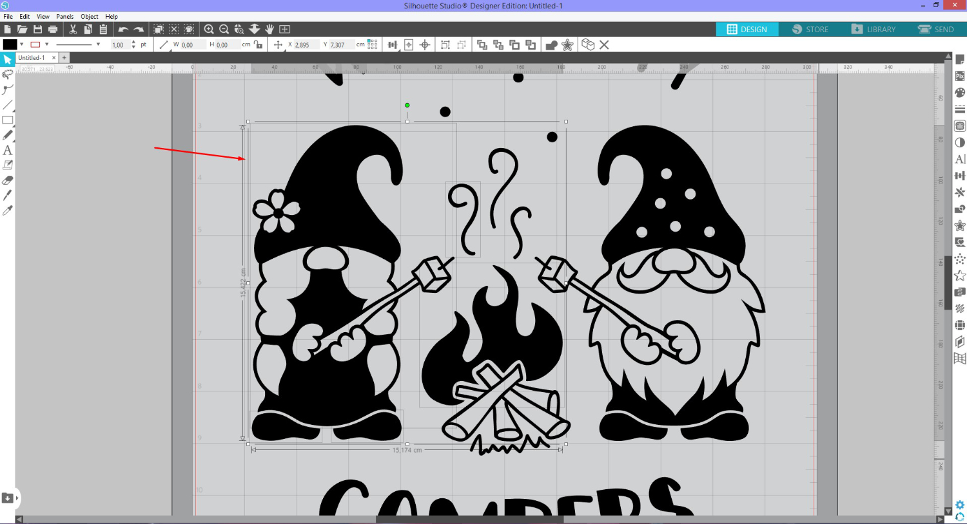This screenshot has height=524, width=967.
Task: Switch to the STORE tab
Action: pos(810,29)
